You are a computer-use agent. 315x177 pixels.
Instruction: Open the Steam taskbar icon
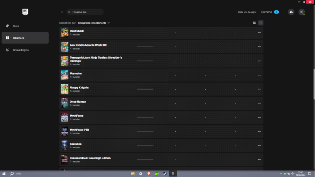pos(165,174)
